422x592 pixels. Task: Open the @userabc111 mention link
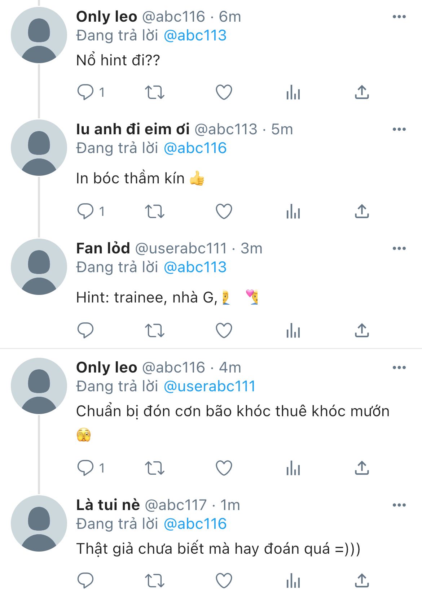[209, 386]
